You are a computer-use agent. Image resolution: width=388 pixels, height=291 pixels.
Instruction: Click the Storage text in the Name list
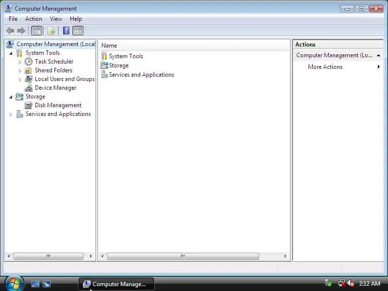pyautogui.click(x=119, y=65)
